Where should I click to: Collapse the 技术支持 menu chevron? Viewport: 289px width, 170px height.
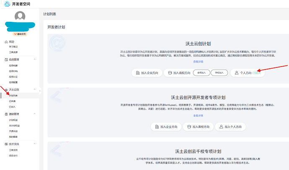[34, 144]
